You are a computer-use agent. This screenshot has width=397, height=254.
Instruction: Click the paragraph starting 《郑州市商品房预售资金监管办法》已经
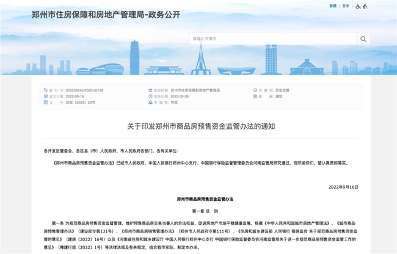[x=201, y=163]
